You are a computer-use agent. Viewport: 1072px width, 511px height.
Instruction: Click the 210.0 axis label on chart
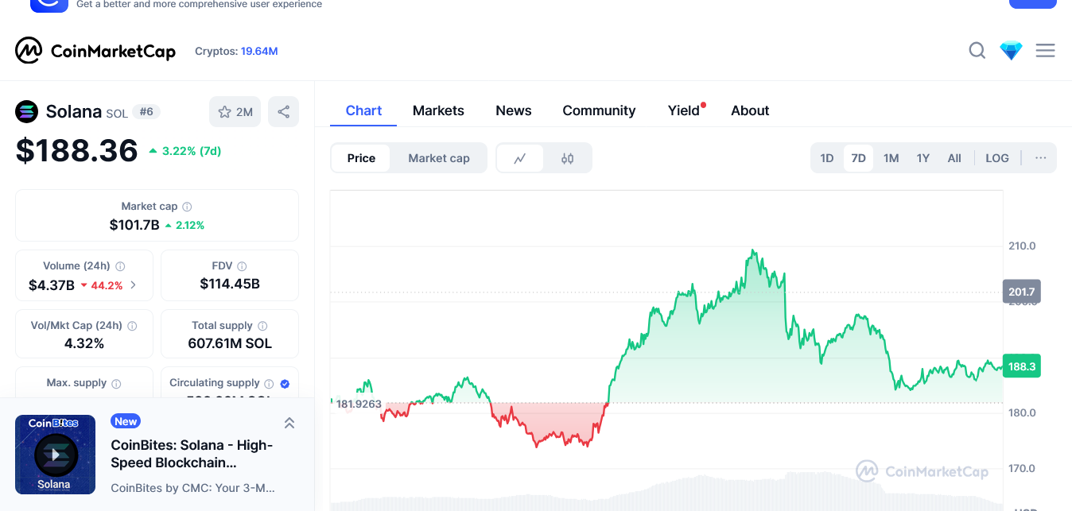coord(1022,246)
